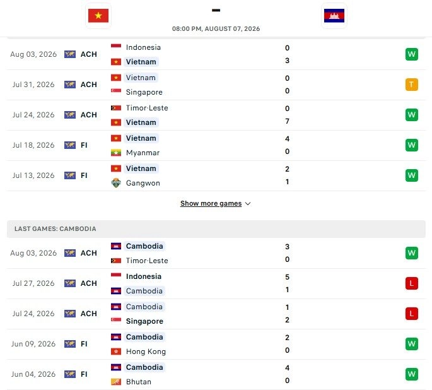Viewport: 432px width, 390px height.
Task: Open the Aug 03 Cambodia vs Timor-Leste match row
Action: [216, 253]
